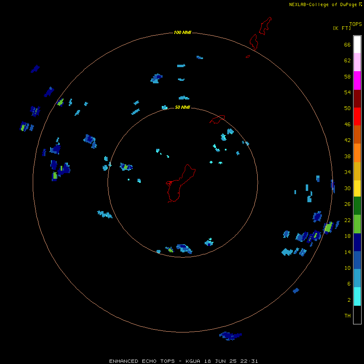Click the TOPS legend heading
This screenshot has height=364, width=364.
point(356,24)
